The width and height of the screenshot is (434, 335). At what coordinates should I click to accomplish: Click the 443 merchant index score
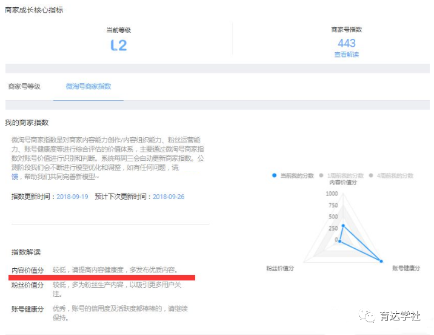tap(346, 43)
